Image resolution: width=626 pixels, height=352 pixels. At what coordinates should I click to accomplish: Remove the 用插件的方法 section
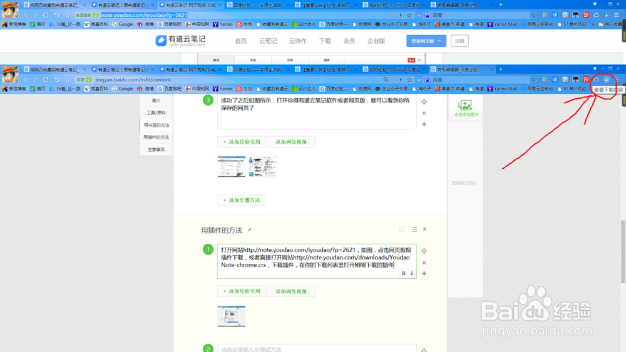[x=425, y=229]
